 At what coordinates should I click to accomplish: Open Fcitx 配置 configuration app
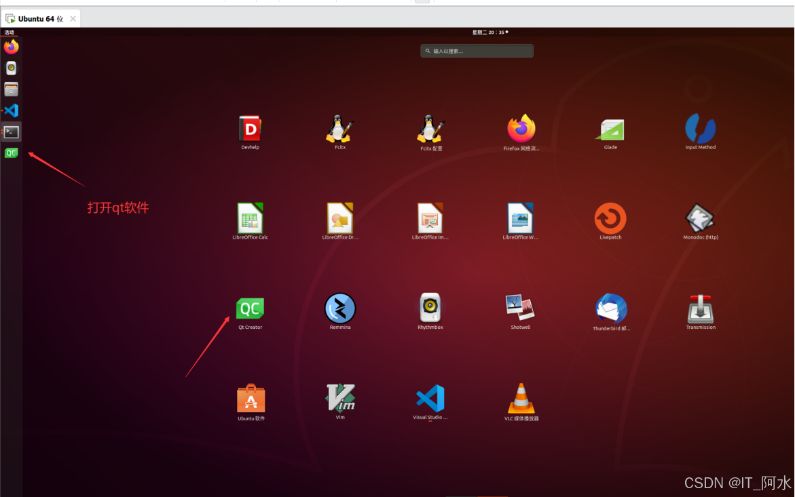coord(430,129)
